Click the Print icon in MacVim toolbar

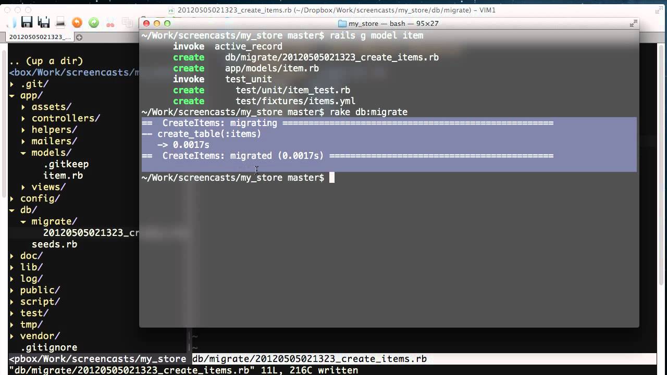60,22
